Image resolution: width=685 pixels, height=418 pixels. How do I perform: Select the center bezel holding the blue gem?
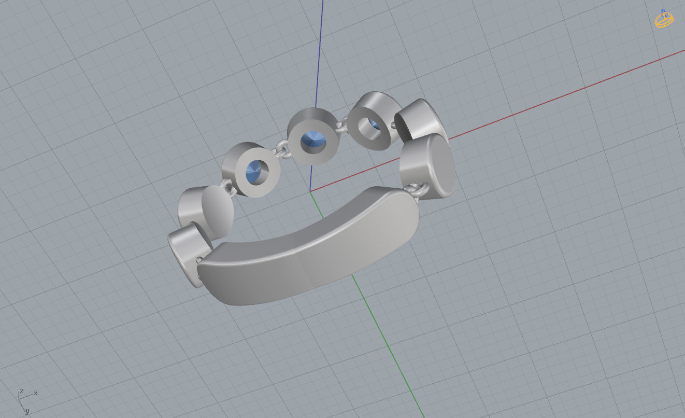[x=313, y=136]
